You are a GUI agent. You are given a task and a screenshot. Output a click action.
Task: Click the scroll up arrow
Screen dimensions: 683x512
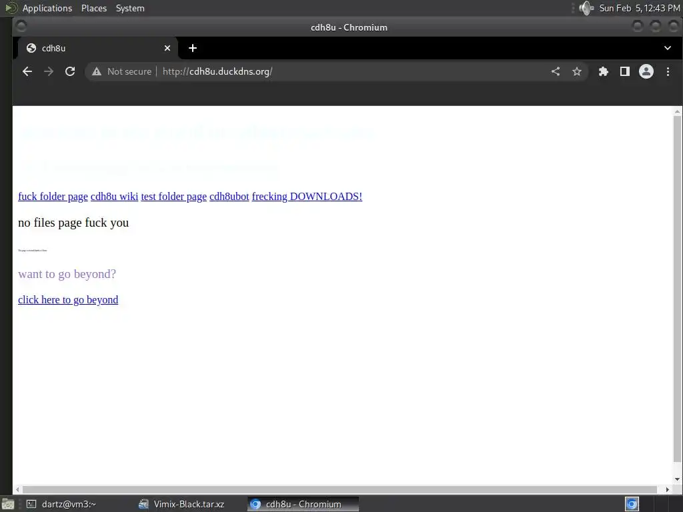click(677, 112)
